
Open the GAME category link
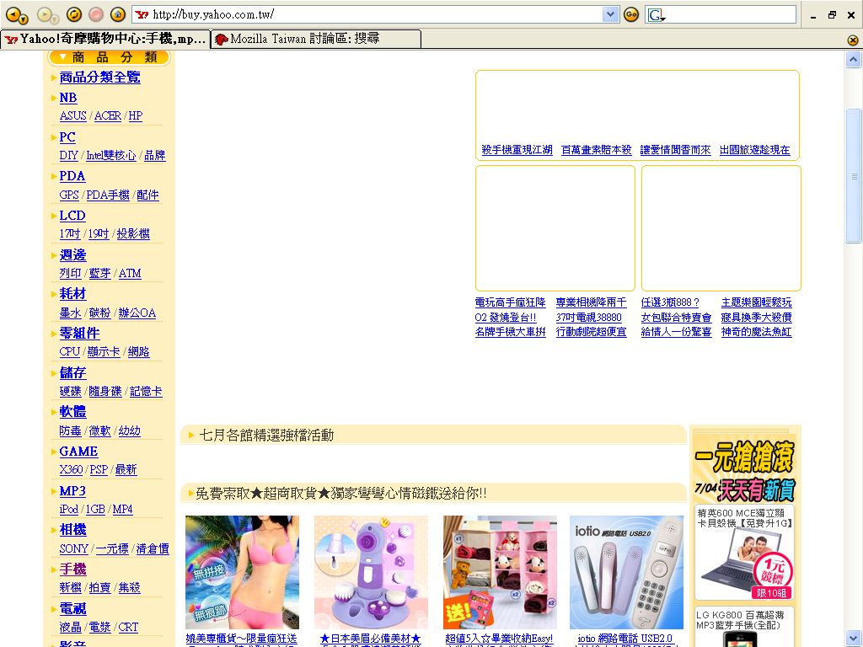[78, 452]
